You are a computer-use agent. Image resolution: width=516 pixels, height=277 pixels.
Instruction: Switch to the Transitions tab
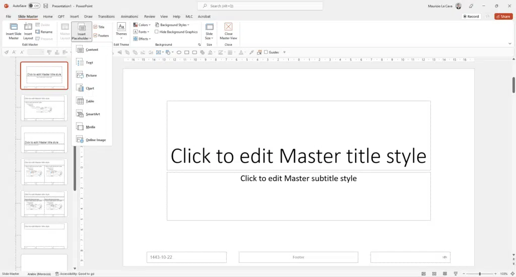pyautogui.click(x=106, y=16)
